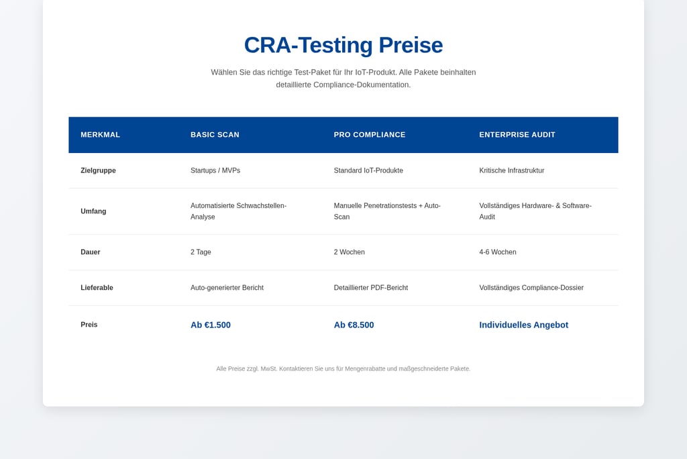Click the Merkmal column header
This screenshot has width=687, height=459.
click(100, 135)
